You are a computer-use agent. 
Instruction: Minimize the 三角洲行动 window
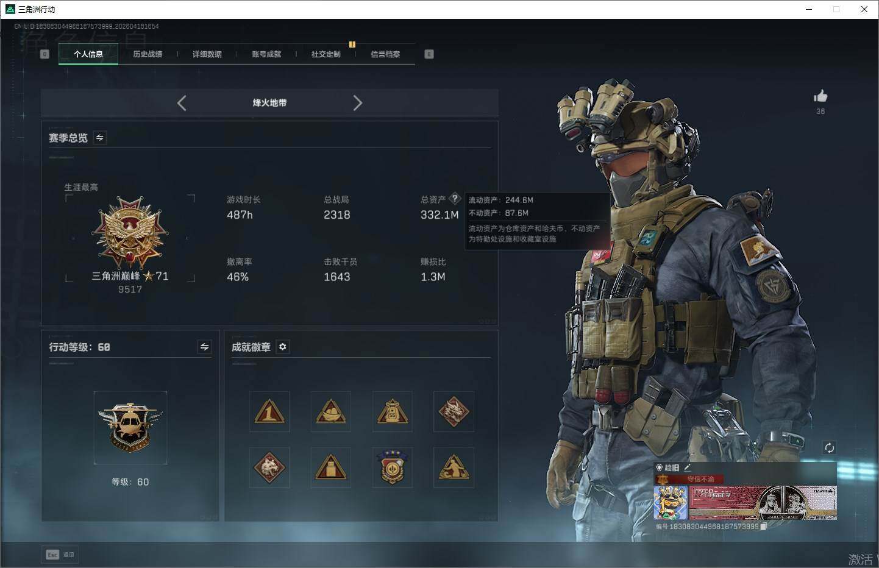[809, 9]
